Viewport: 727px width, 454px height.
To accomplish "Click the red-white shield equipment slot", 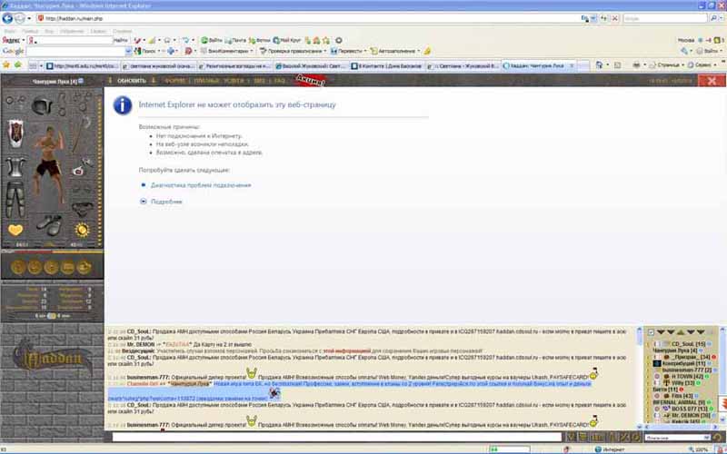I will tap(15, 133).
